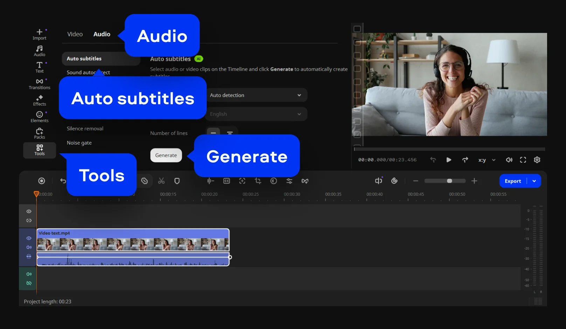Click the focus-frame icon next to CC
Image resolution: width=566 pixels, height=329 pixels.
click(242, 181)
